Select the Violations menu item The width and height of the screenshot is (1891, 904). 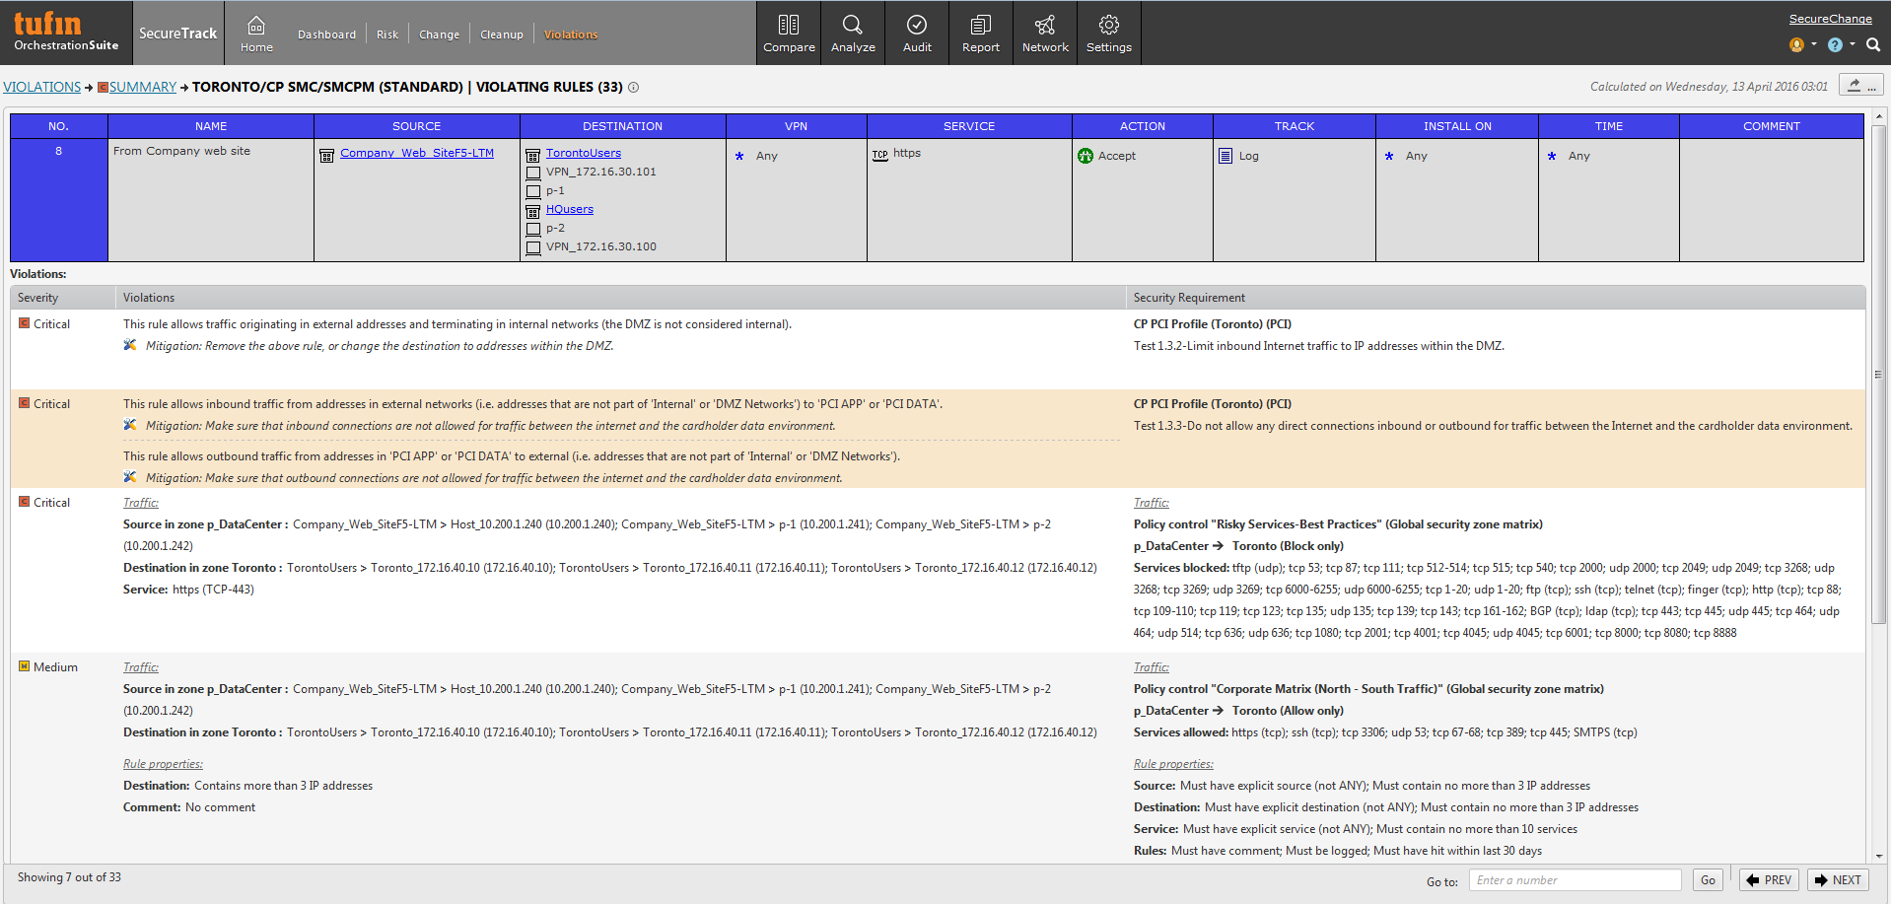coord(571,35)
